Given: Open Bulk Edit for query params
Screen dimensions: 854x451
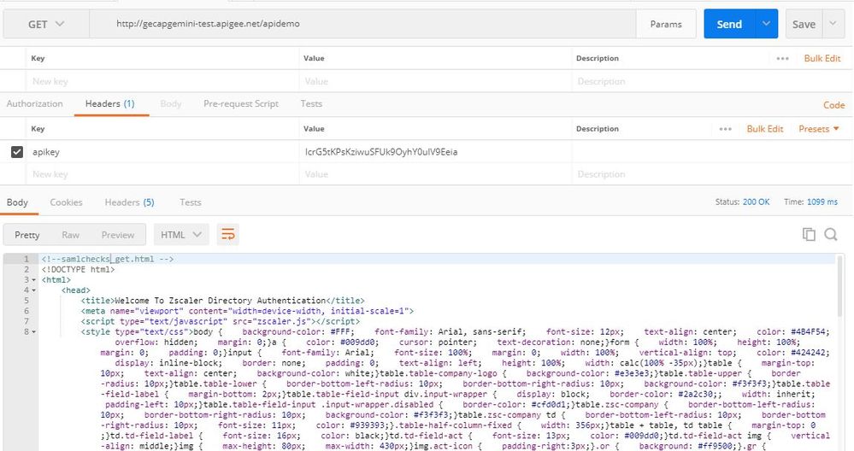Looking at the screenshot, I should [822, 58].
